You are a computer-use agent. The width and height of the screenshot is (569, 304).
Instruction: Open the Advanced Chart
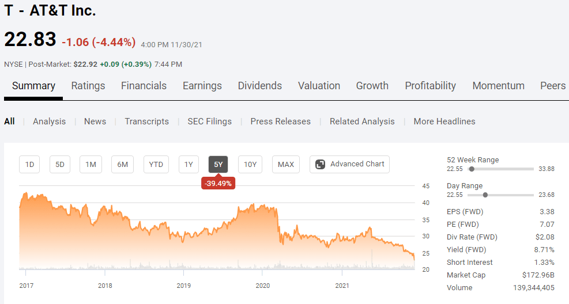coord(349,165)
